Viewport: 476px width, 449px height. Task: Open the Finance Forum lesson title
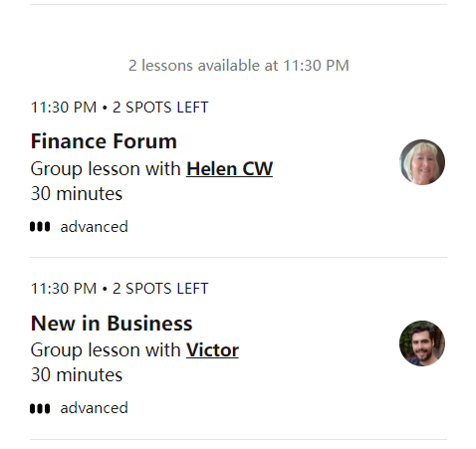pyautogui.click(x=104, y=141)
